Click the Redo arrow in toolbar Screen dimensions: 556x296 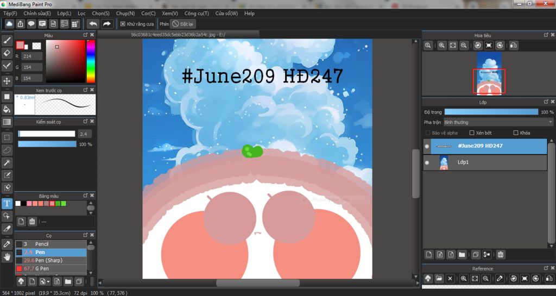(x=106, y=24)
